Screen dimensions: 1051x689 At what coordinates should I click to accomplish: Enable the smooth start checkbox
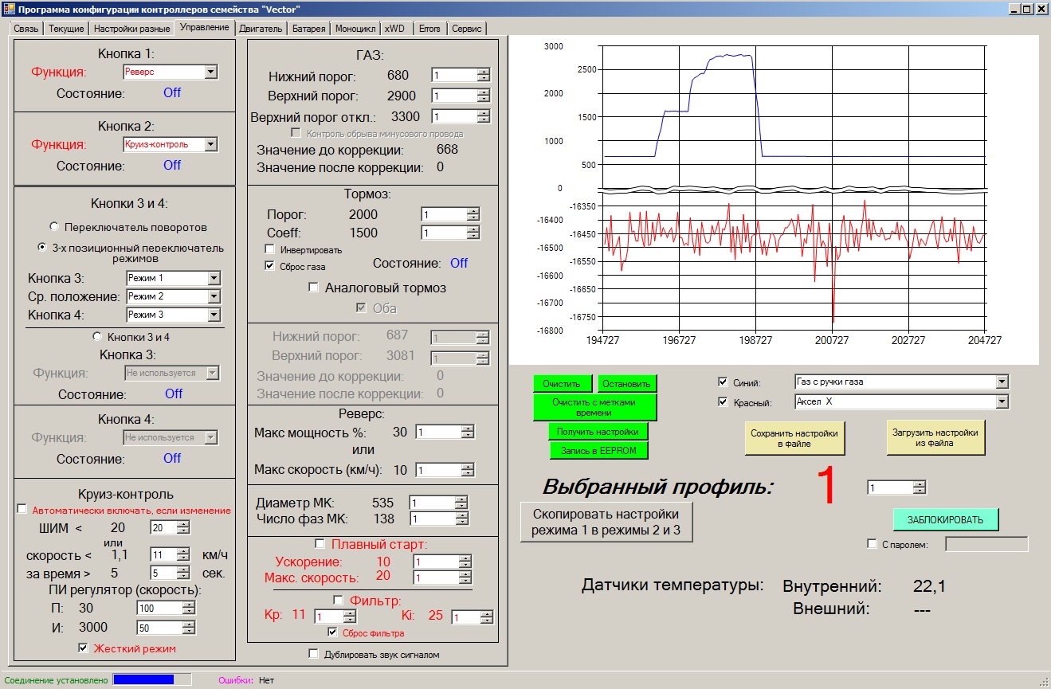pyautogui.click(x=320, y=545)
